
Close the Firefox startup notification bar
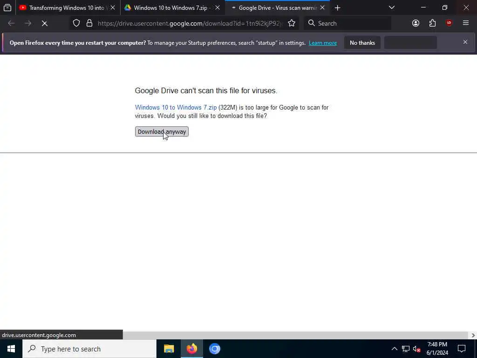pos(465,42)
